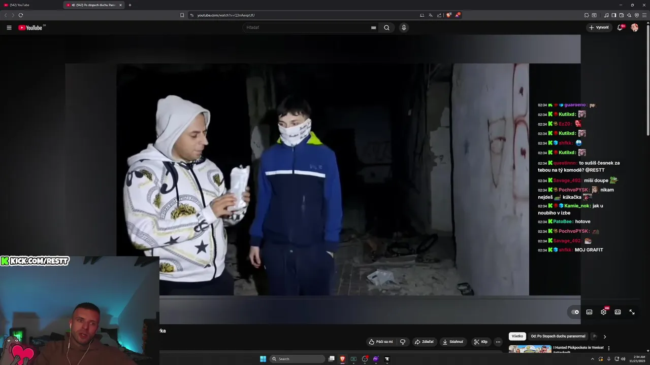Open options menu for Pickpockets in Venice video
The width and height of the screenshot is (650, 365).
(609, 348)
